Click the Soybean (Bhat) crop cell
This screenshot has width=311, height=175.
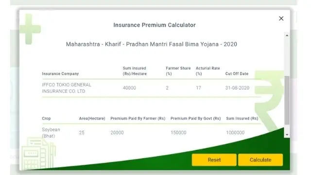(51, 133)
